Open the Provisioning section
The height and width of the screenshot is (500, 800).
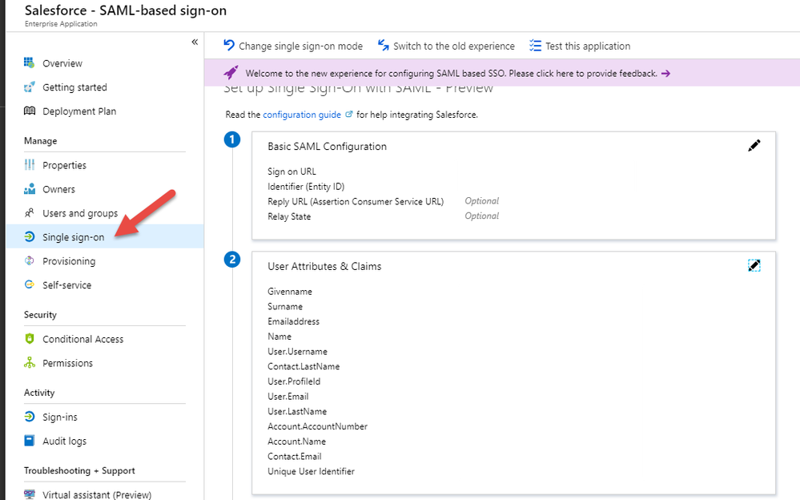[69, 261]
